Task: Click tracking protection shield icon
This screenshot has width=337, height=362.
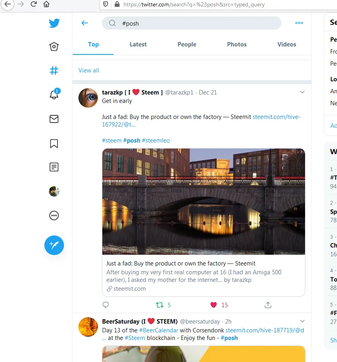Action: coord(106,4)
